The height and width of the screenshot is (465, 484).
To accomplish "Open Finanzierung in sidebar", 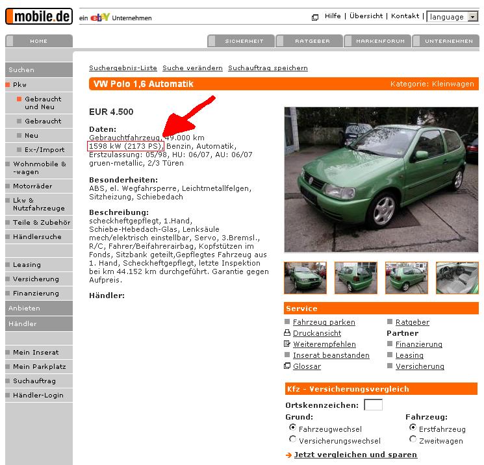I will (x=39, y=293).
